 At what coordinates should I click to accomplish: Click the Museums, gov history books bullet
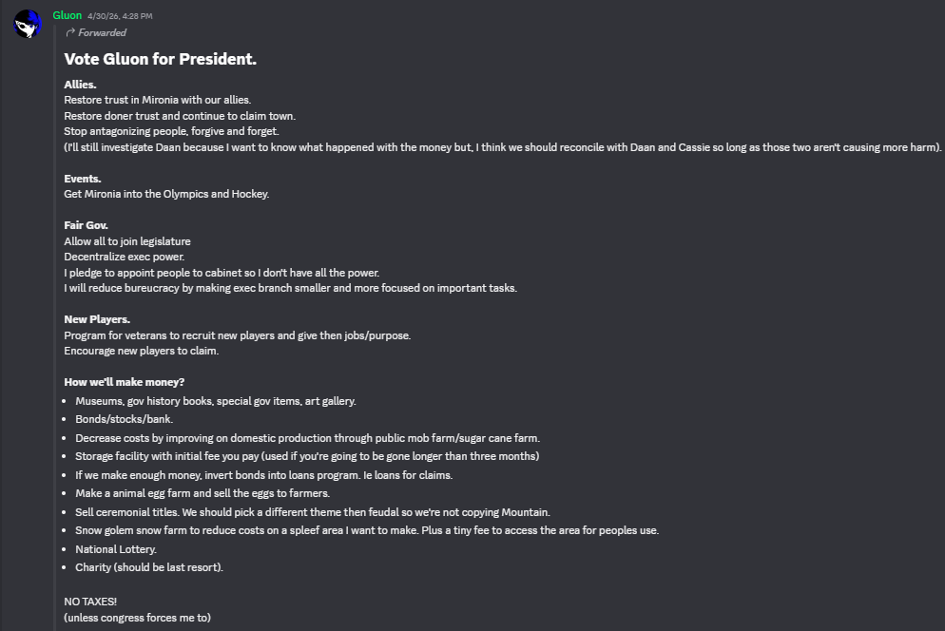click(216, 401)
